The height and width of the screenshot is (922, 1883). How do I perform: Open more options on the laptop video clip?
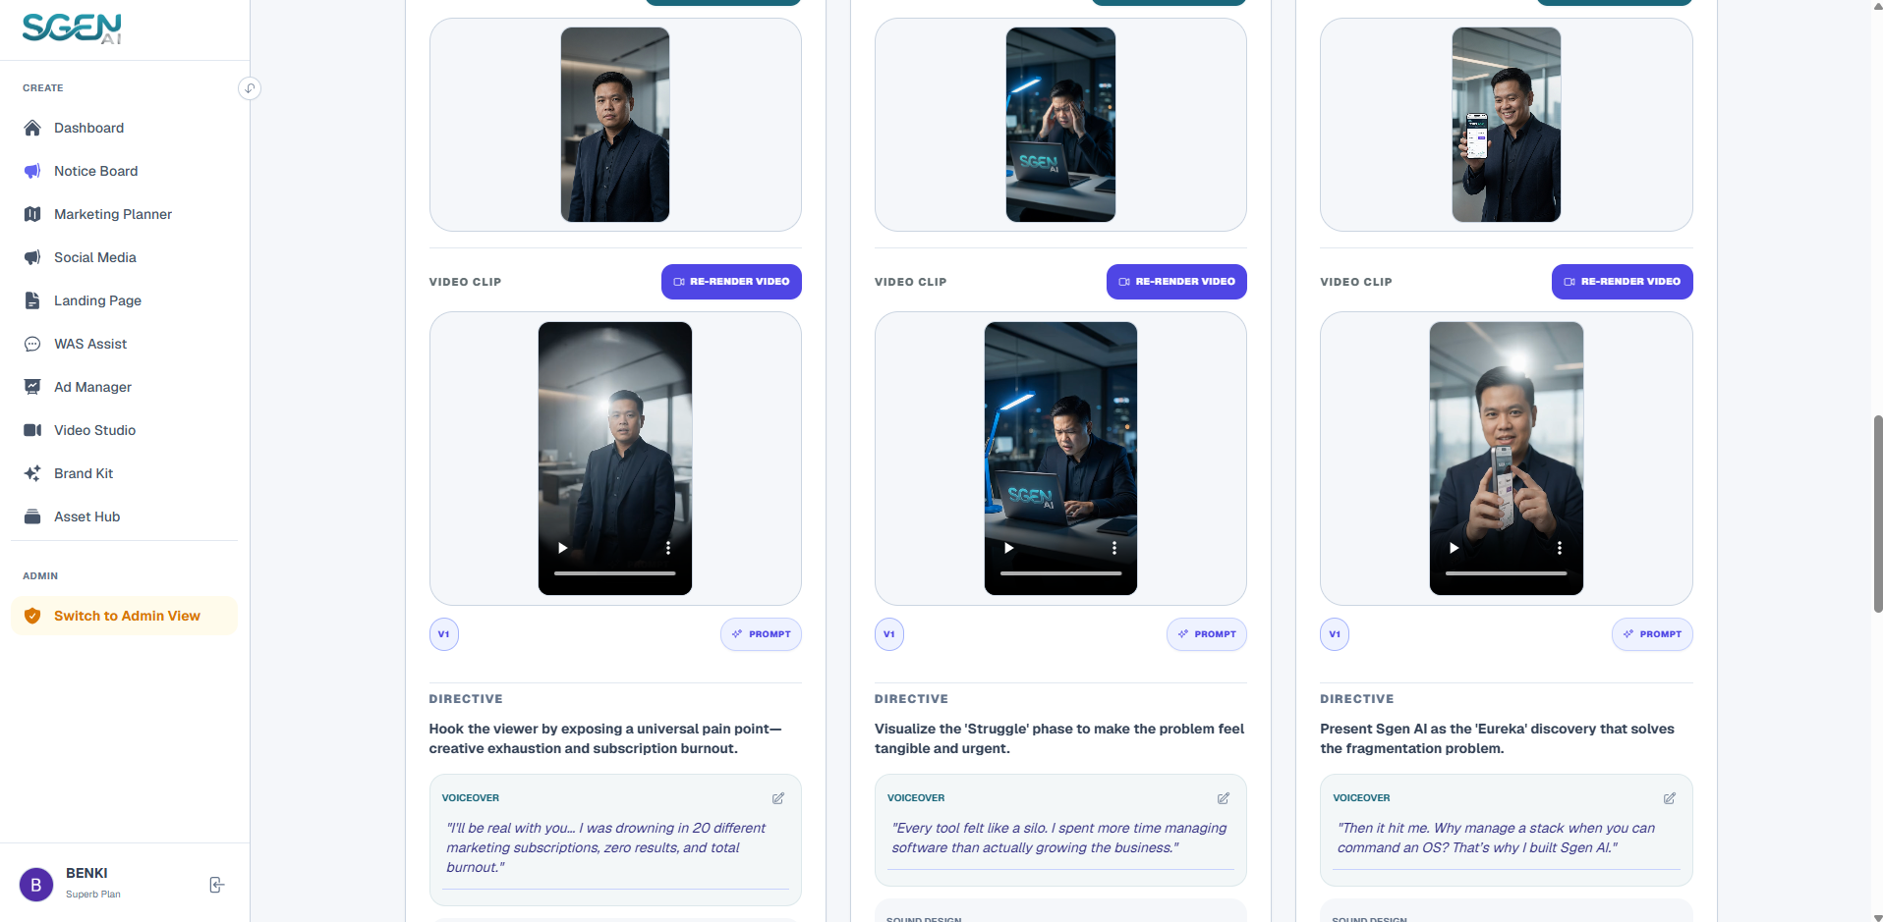coord(1114,548)
